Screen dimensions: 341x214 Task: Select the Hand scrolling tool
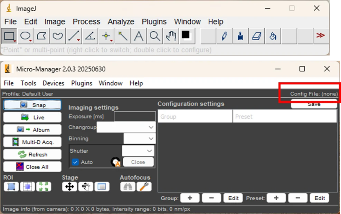[x=171, y=36]
